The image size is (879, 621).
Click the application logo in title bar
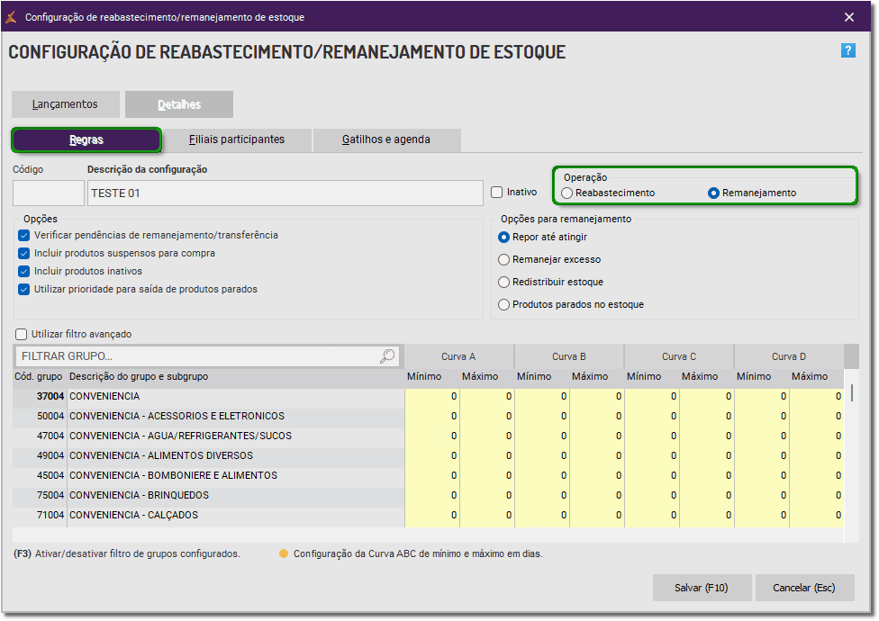click(11, 17)
